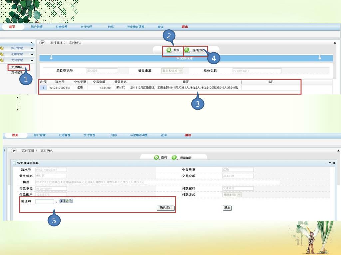Click the document icon of the 待支付流水信息 title
Screen dimensions: 341x255
click(14, 163)
